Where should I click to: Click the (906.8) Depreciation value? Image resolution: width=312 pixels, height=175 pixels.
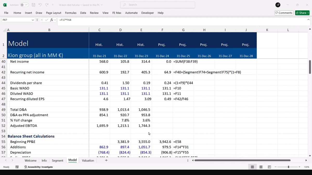tap(162, 152)
